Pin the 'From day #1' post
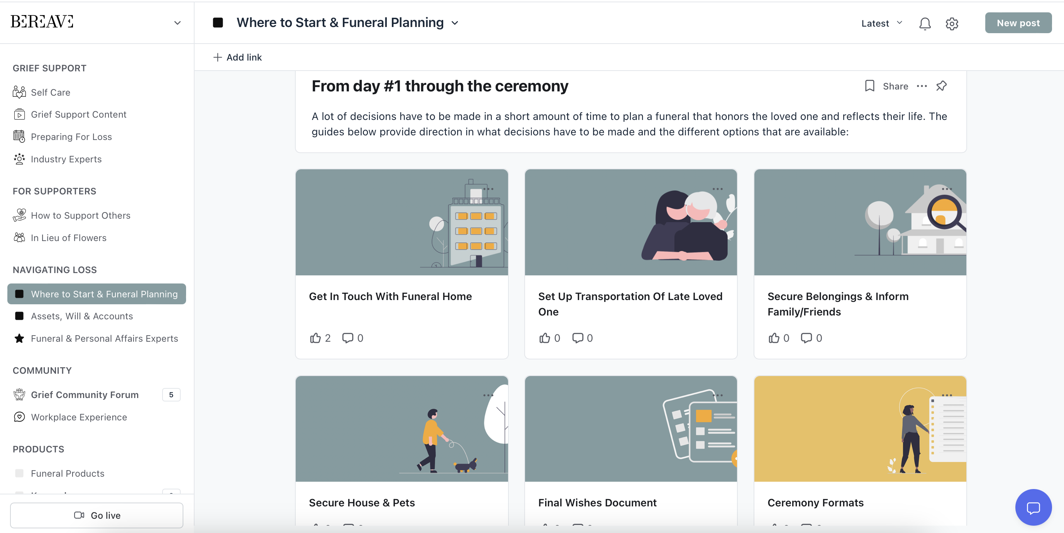1064x533 pixels. coord(941,86)
